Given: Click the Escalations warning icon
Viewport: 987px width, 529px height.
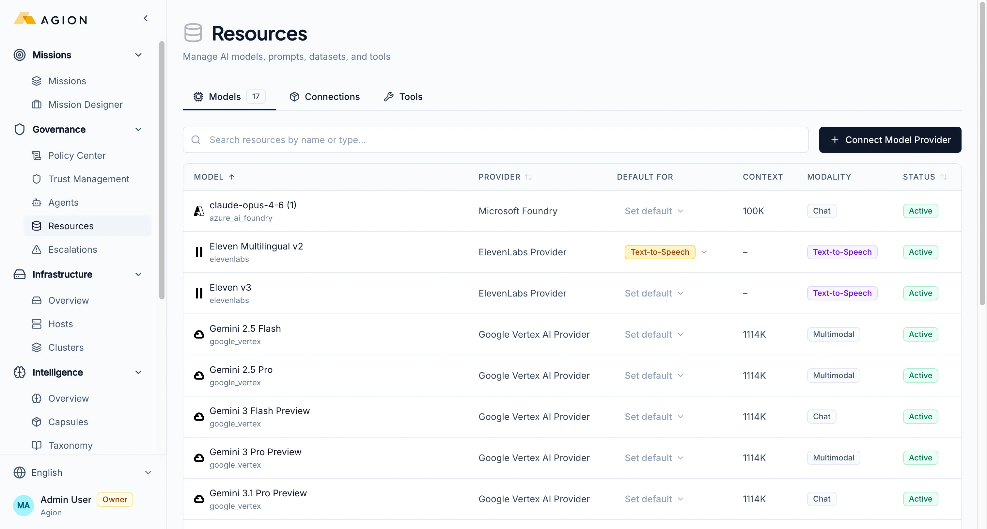Looking at the screenshot, I should [37, 249].
